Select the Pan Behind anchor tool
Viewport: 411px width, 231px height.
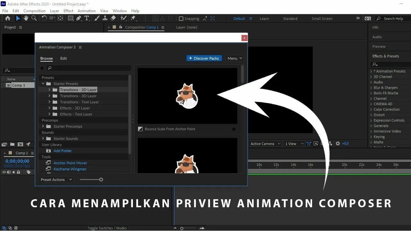[60, 19]
